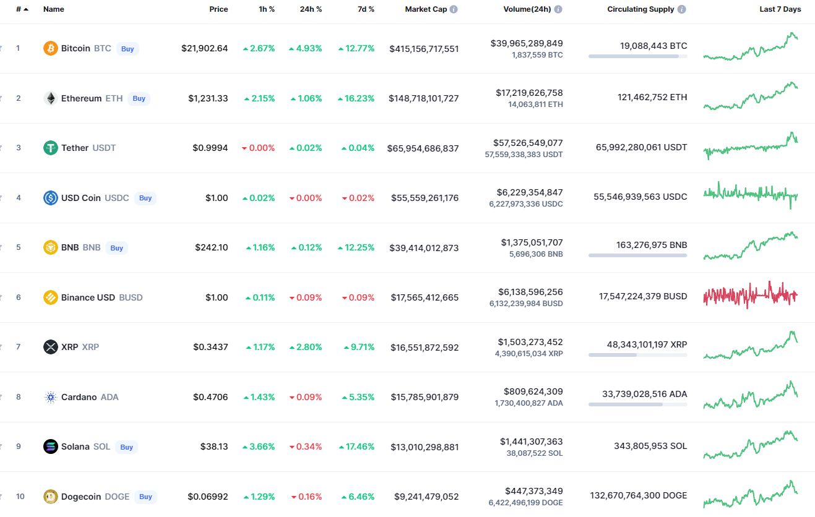Toggle rank sort arrow beside # header
Image resolution: width=815 pixels, height=517 pixels.
(26, 9)
